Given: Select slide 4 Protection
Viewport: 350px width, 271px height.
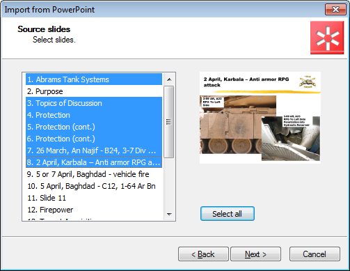Looking at the screenshot, I should [94, 115].
